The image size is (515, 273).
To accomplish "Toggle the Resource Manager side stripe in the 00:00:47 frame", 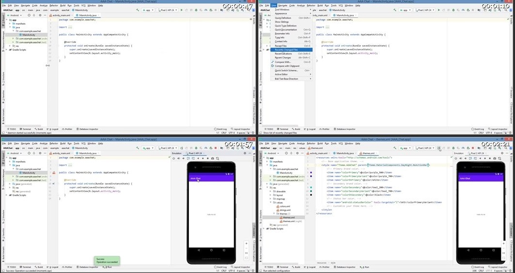I will 3,41.
